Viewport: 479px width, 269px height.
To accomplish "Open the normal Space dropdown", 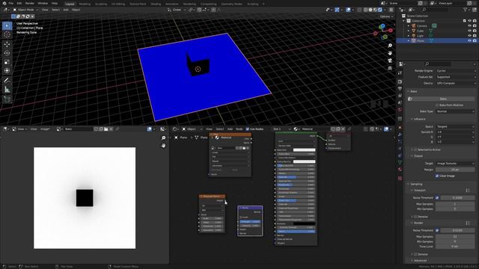I will pyautogui.click(x=456, y=126).
